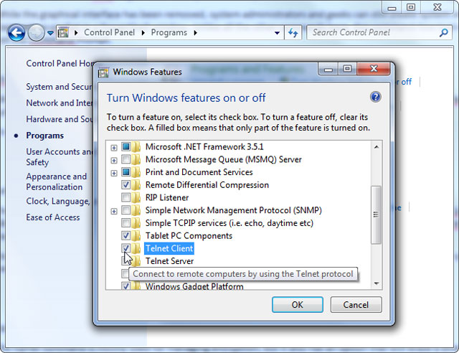Viewport: 459px width, 353px height.
Task: Click folder icon of Message Queue Server
Action: (x=136, y=159)
